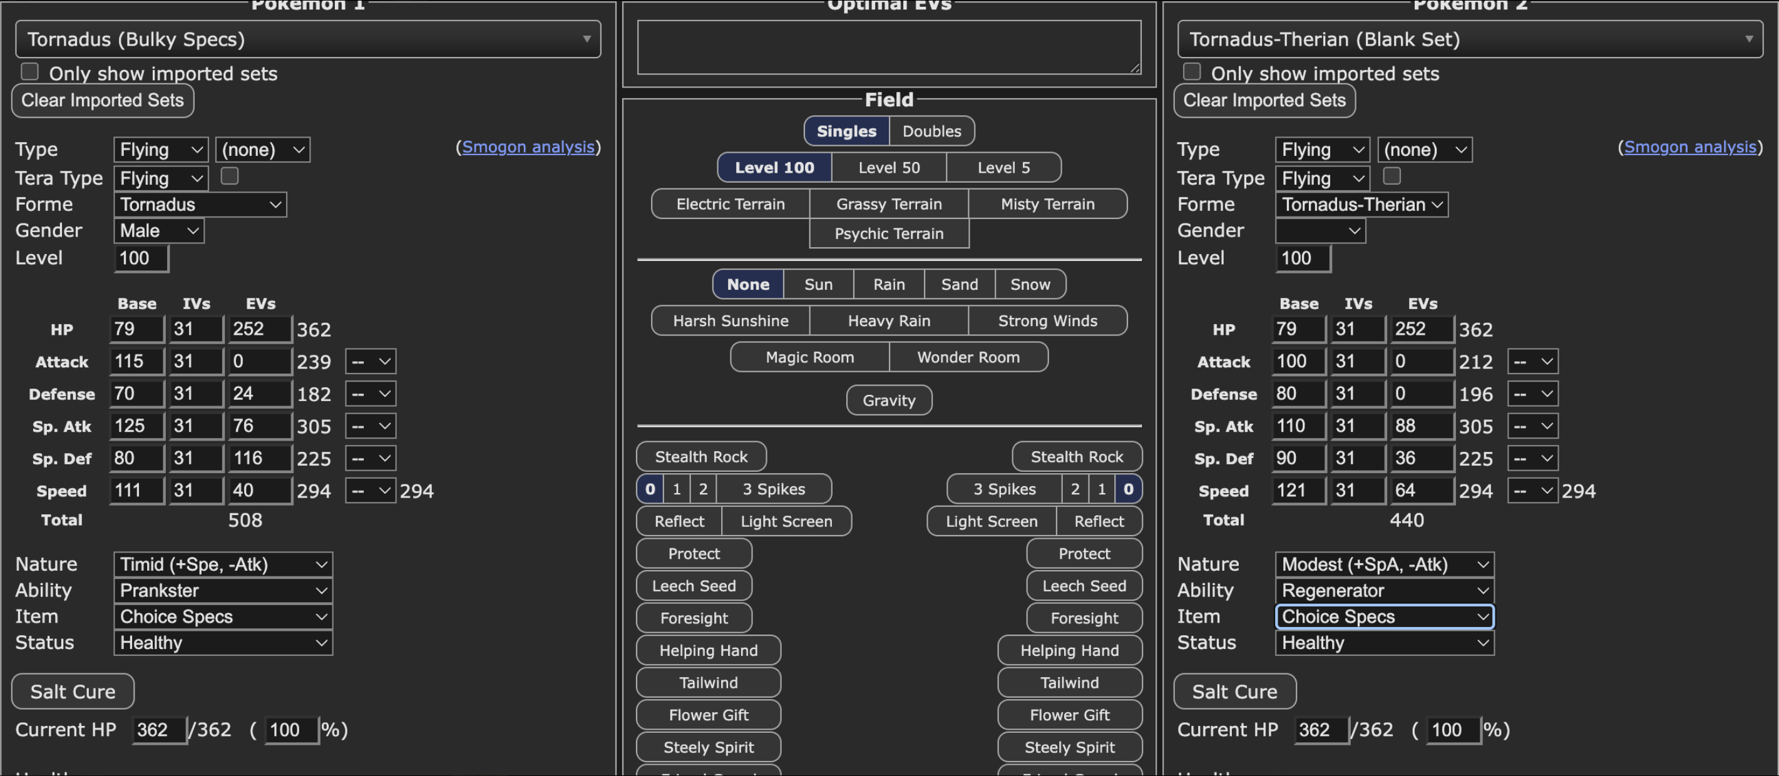Screen dimensions: 1779x776
Task: Click Pokemon 1 Clear Imported Sets button
Action: (103, 101)
